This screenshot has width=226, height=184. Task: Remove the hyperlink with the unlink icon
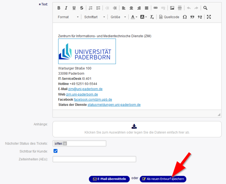(x=163, y=8)
